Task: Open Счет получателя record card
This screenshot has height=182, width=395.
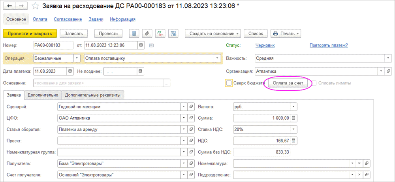Action: [192, 174]
